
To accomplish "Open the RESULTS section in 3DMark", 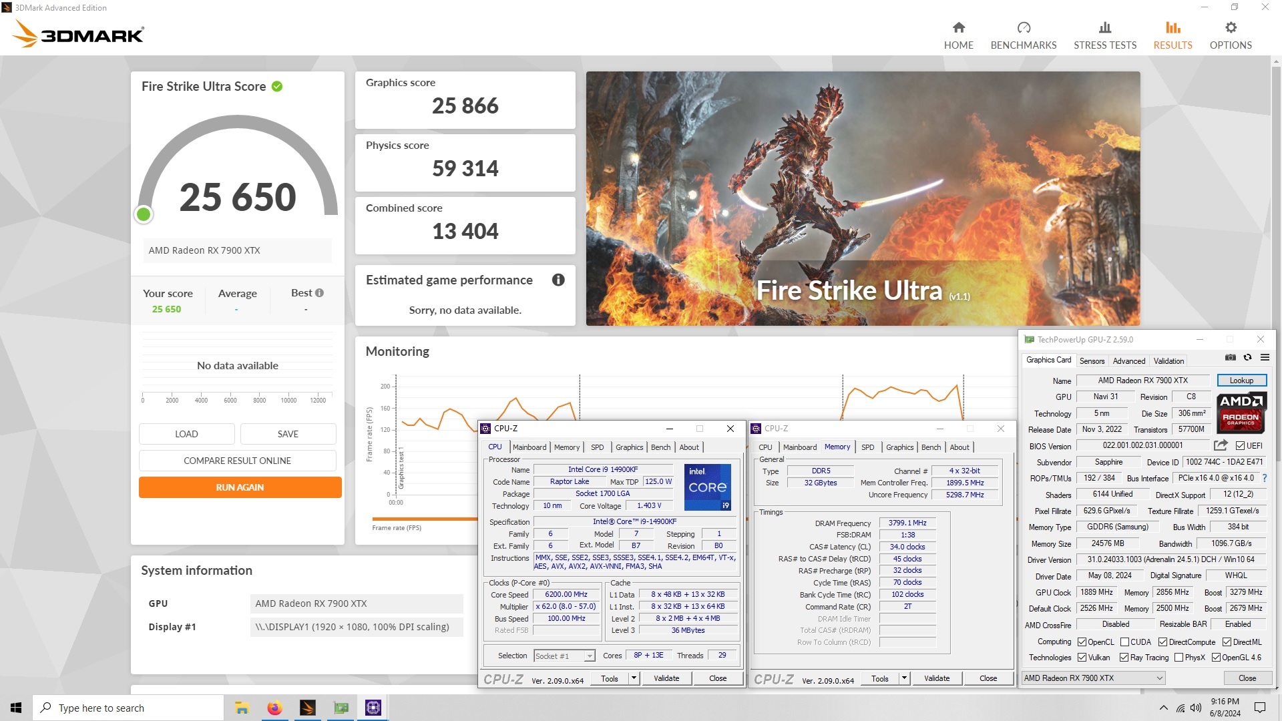I will [1172, 36].
